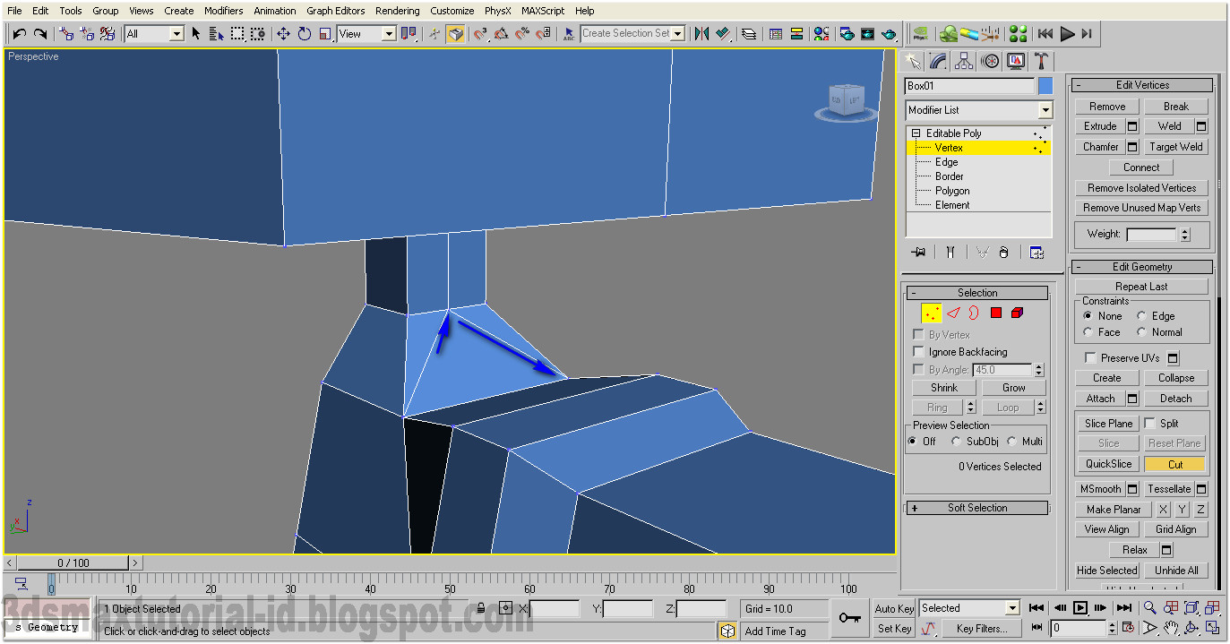Open the Modifiers menu

pyautogui.click(x=223, y=10)
